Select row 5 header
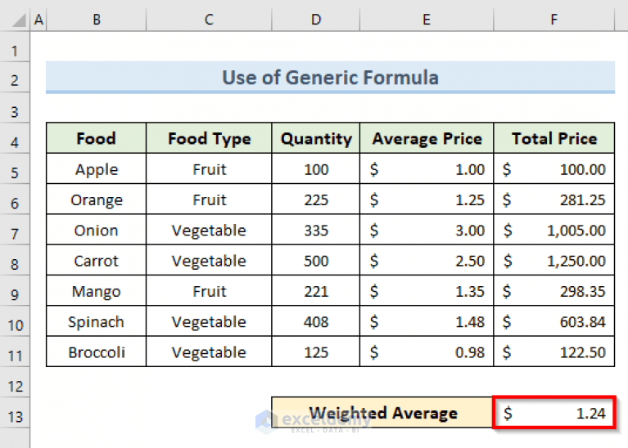Screen dimensions: 628x448 click(x=15, y=168)
